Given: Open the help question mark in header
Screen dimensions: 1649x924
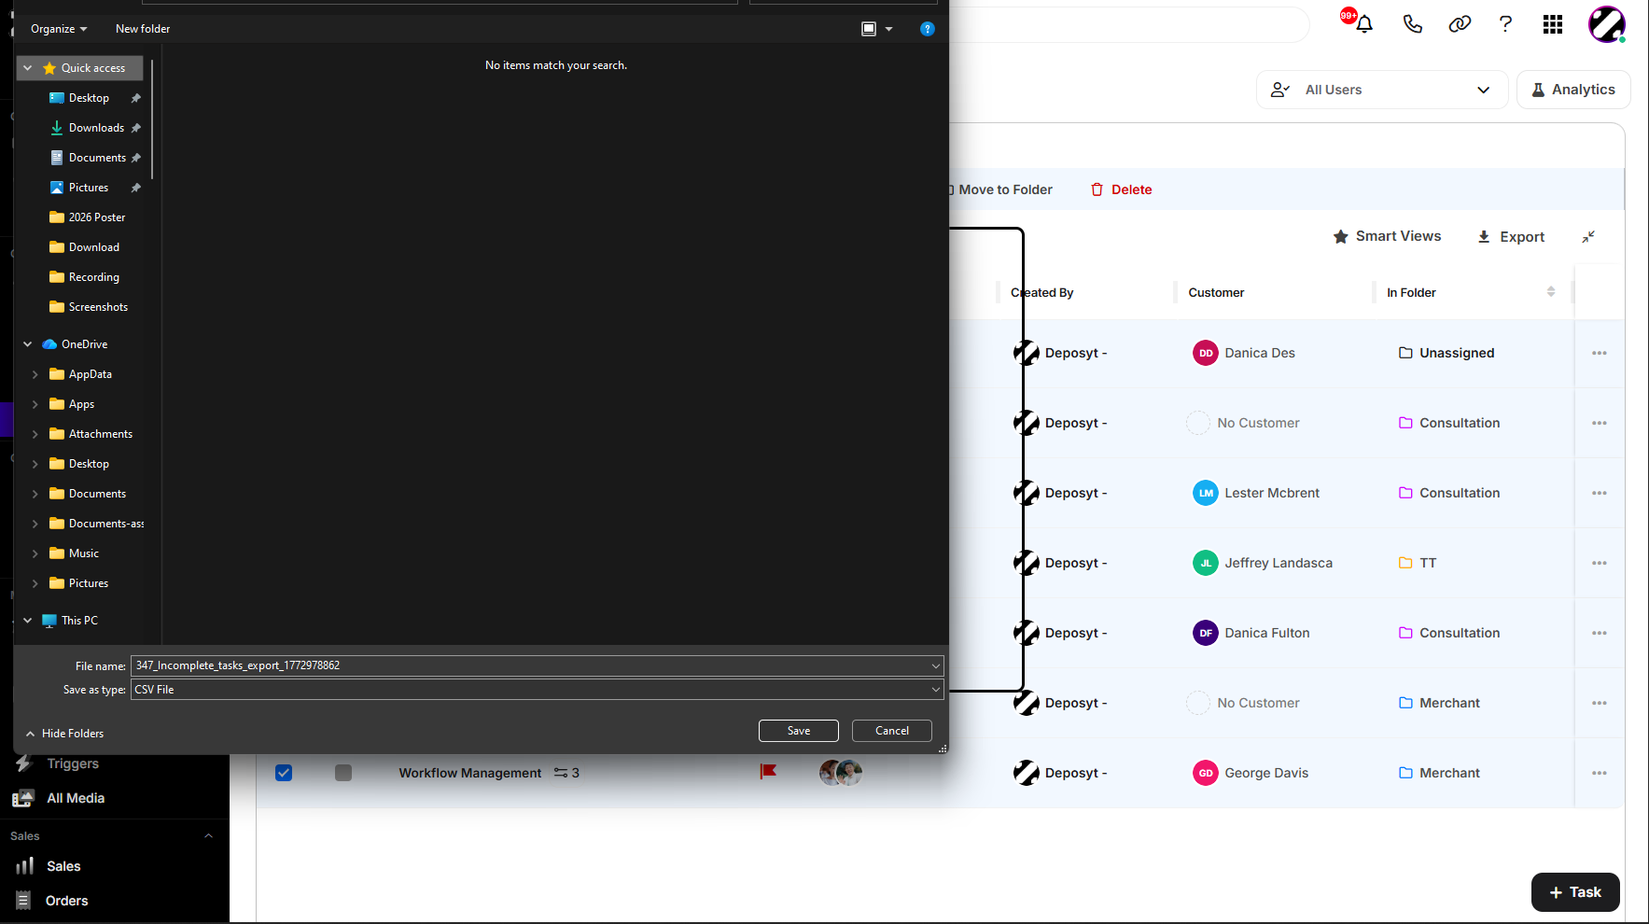Looking at the screenshot, I should pyautogui.click(x=1505, y=24).
